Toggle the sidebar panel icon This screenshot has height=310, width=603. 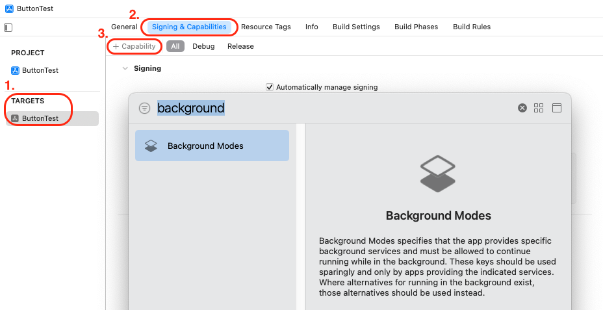pyautogui.click(x=8, y=28)
